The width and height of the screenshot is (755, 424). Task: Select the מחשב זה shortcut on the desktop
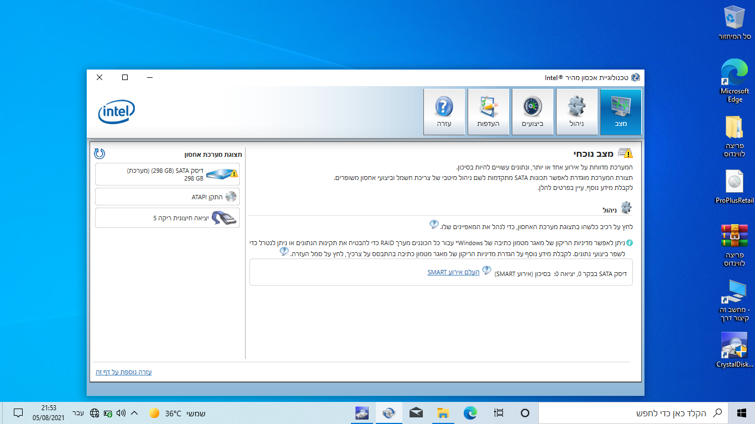[735, 300]
